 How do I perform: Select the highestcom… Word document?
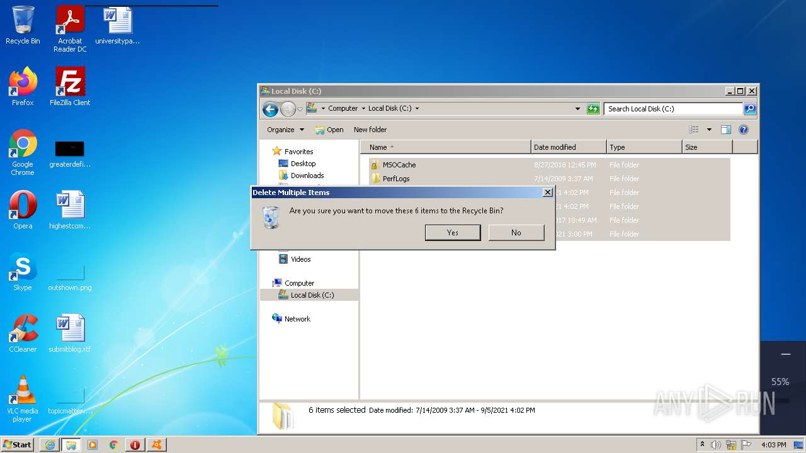coord(70,210)
